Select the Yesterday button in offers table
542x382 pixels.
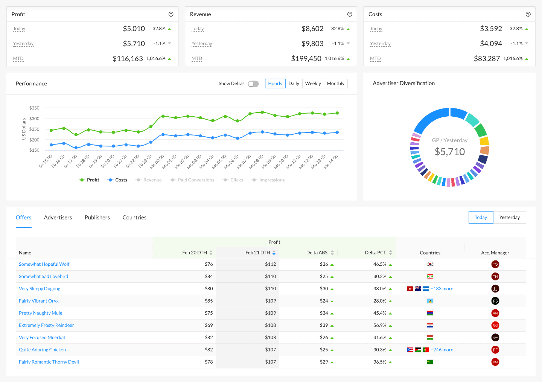[x=509, y=218]
